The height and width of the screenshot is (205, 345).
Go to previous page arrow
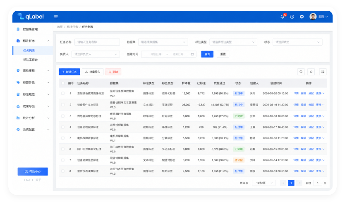click(283, 183)
